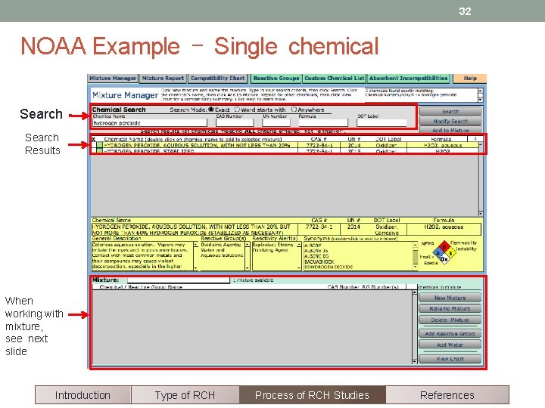Click mixture list scroll-down arrow
This screenshot has height=408, width=545.
tap(414, 361)
